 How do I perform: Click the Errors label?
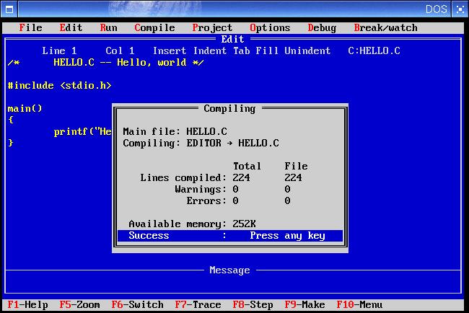(x=206, y=201)
